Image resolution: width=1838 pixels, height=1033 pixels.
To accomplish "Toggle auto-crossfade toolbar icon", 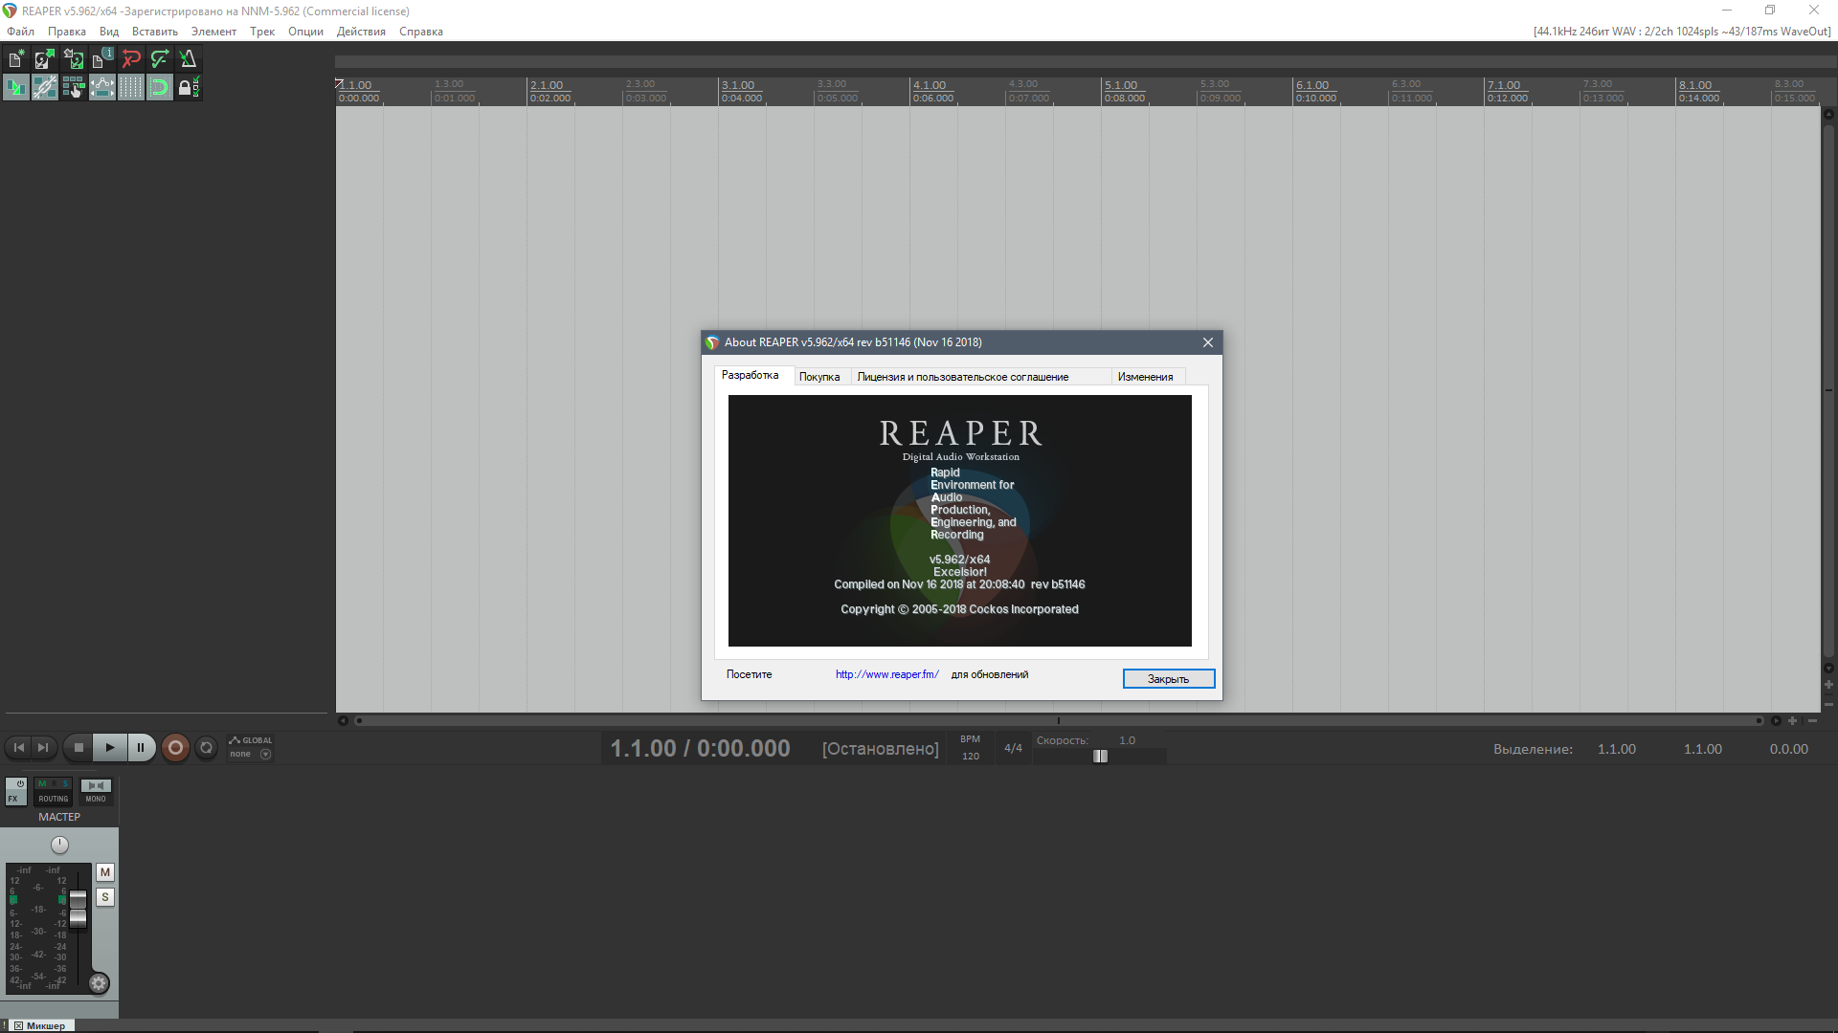I will tap(16, 88).
